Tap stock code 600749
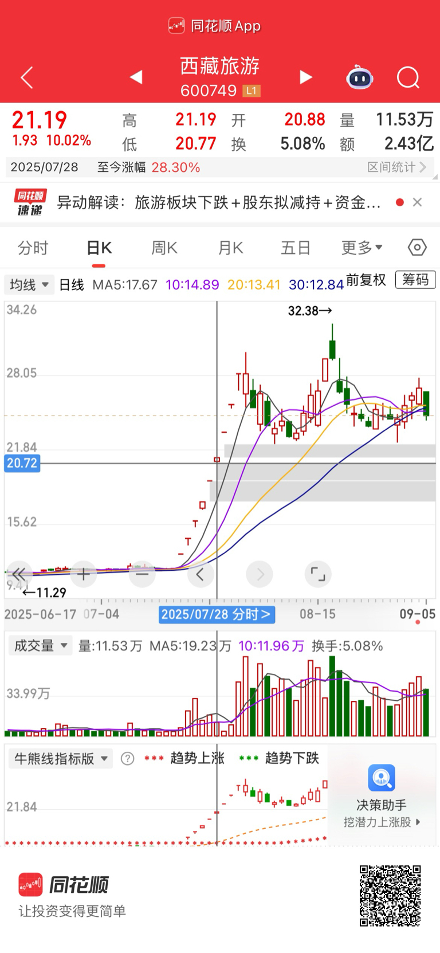 pyautogui.click(x=209, y=91)
